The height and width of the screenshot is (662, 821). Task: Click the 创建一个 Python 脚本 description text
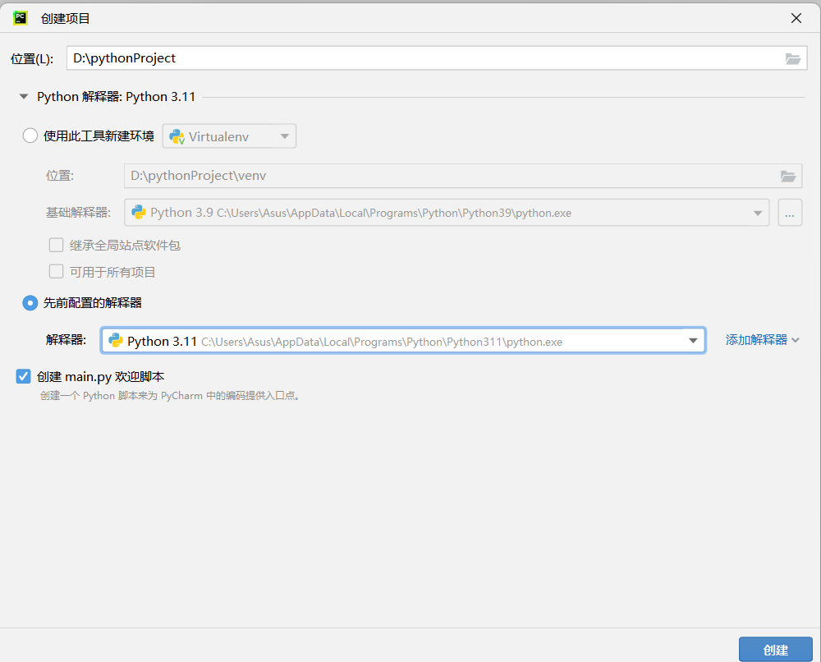point(171,396)
